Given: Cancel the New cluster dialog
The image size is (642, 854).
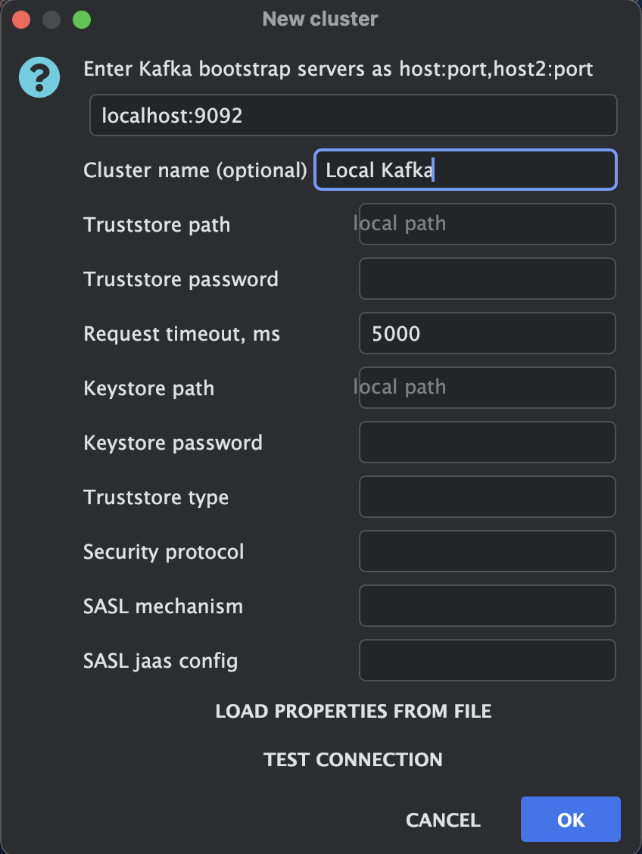Looking at the screenshot, I should coord(443,820).
